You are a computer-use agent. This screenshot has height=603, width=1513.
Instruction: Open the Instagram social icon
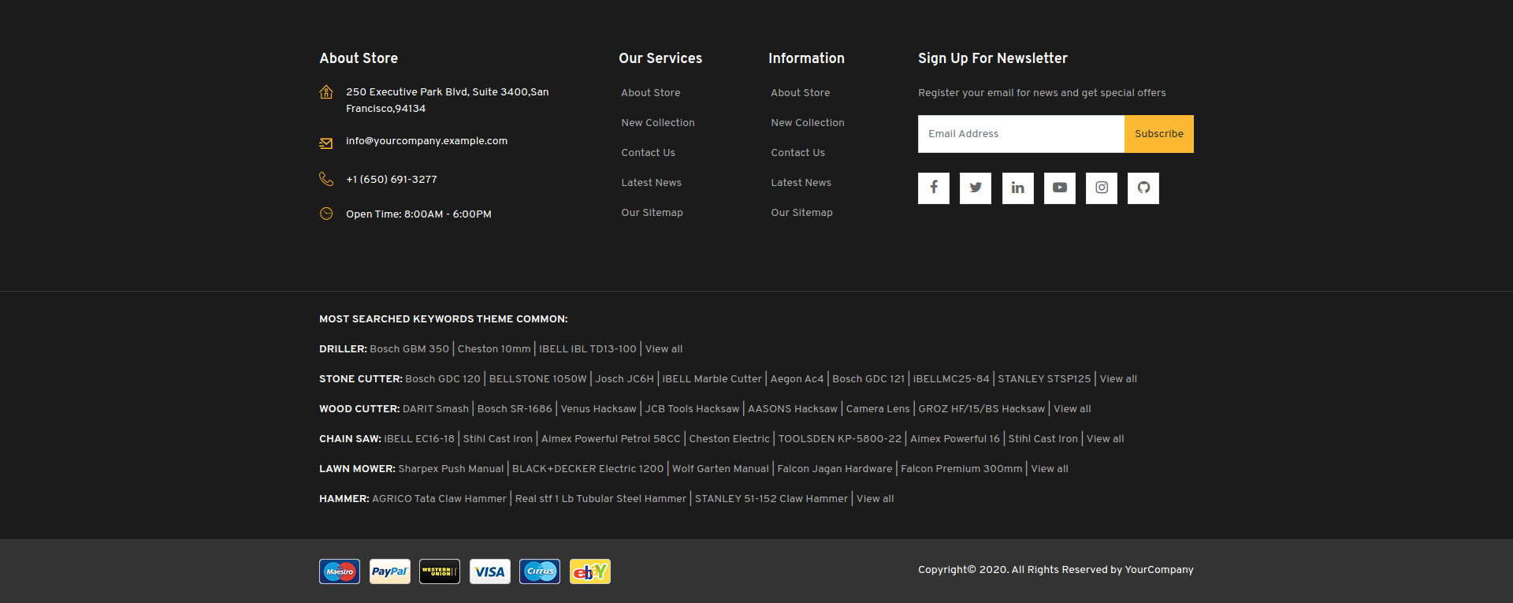click(x=1101, y=188)
